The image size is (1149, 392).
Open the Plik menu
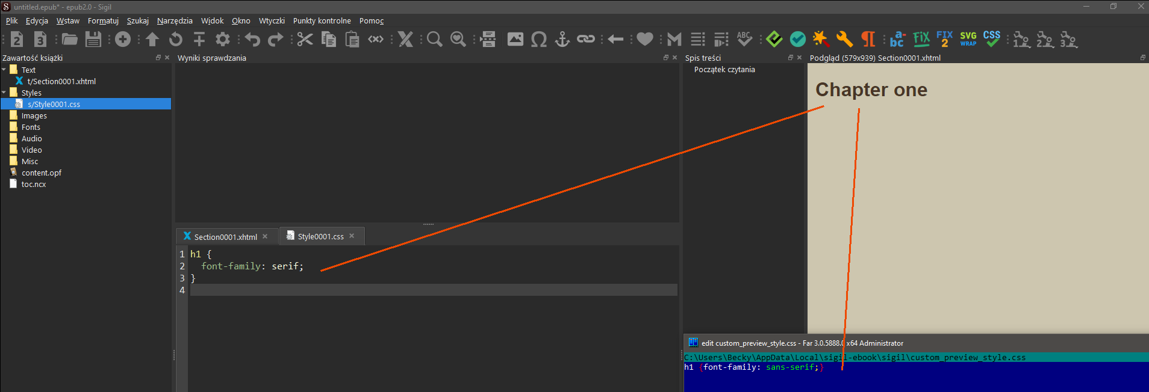click(x=12, y=20)
